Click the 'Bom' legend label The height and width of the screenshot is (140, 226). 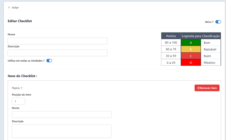point(207,43)
